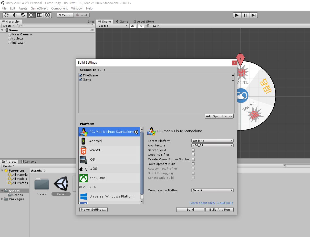Open the Assets menu

tap(23, 8)
